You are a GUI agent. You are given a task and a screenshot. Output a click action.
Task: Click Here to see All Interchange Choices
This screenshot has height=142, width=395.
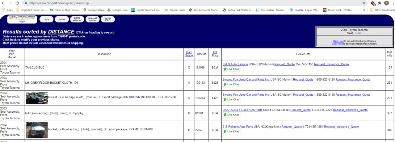338,41
